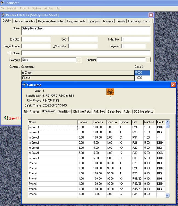Screen dimensions: 178x206
Task: Click the Revision input field
Action: point(133,46)
